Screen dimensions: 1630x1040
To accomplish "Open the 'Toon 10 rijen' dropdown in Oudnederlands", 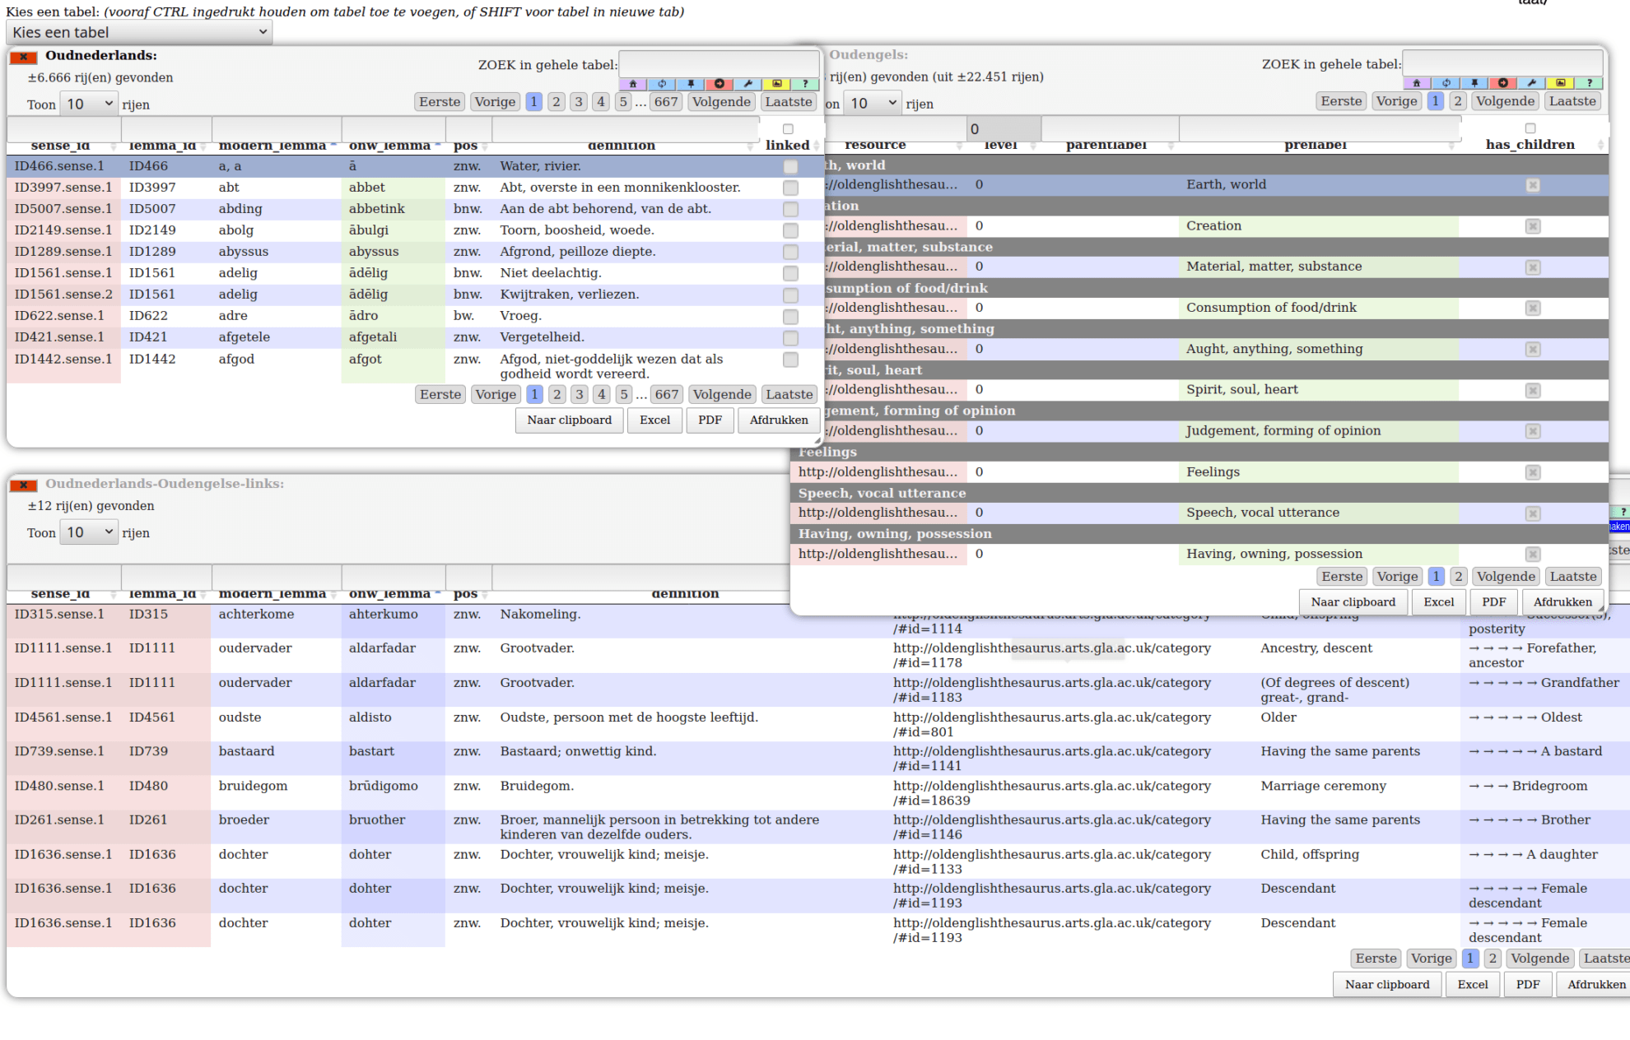I will (x=89, y=103).
